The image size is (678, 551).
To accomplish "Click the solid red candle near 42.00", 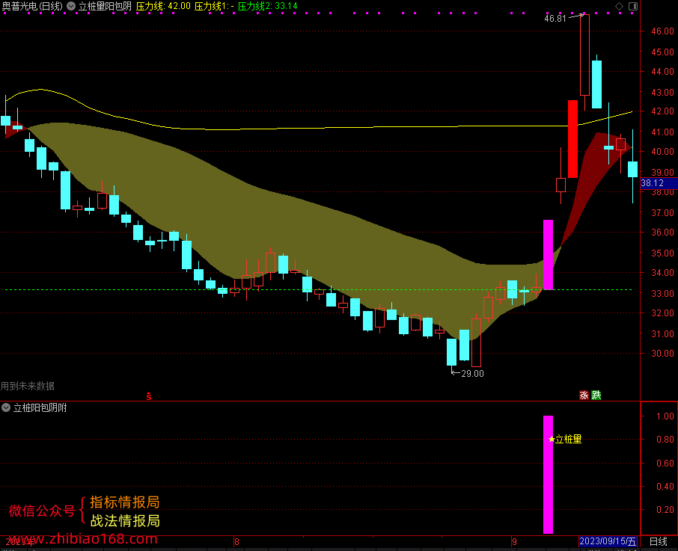I will tap(572, 139).
